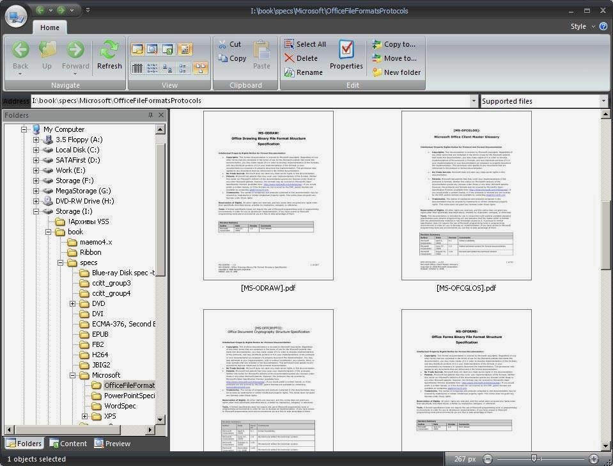Viewport: 613px width, 466px height.
Task: Open the quick access customize dropdown
Action: (88, 10)
